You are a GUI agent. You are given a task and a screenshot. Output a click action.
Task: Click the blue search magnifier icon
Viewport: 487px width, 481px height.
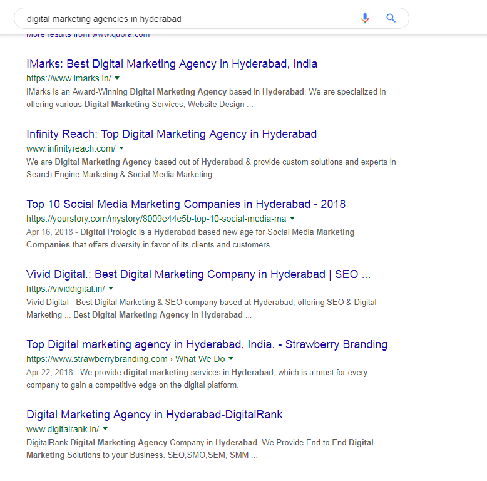[x=391, y=18]
